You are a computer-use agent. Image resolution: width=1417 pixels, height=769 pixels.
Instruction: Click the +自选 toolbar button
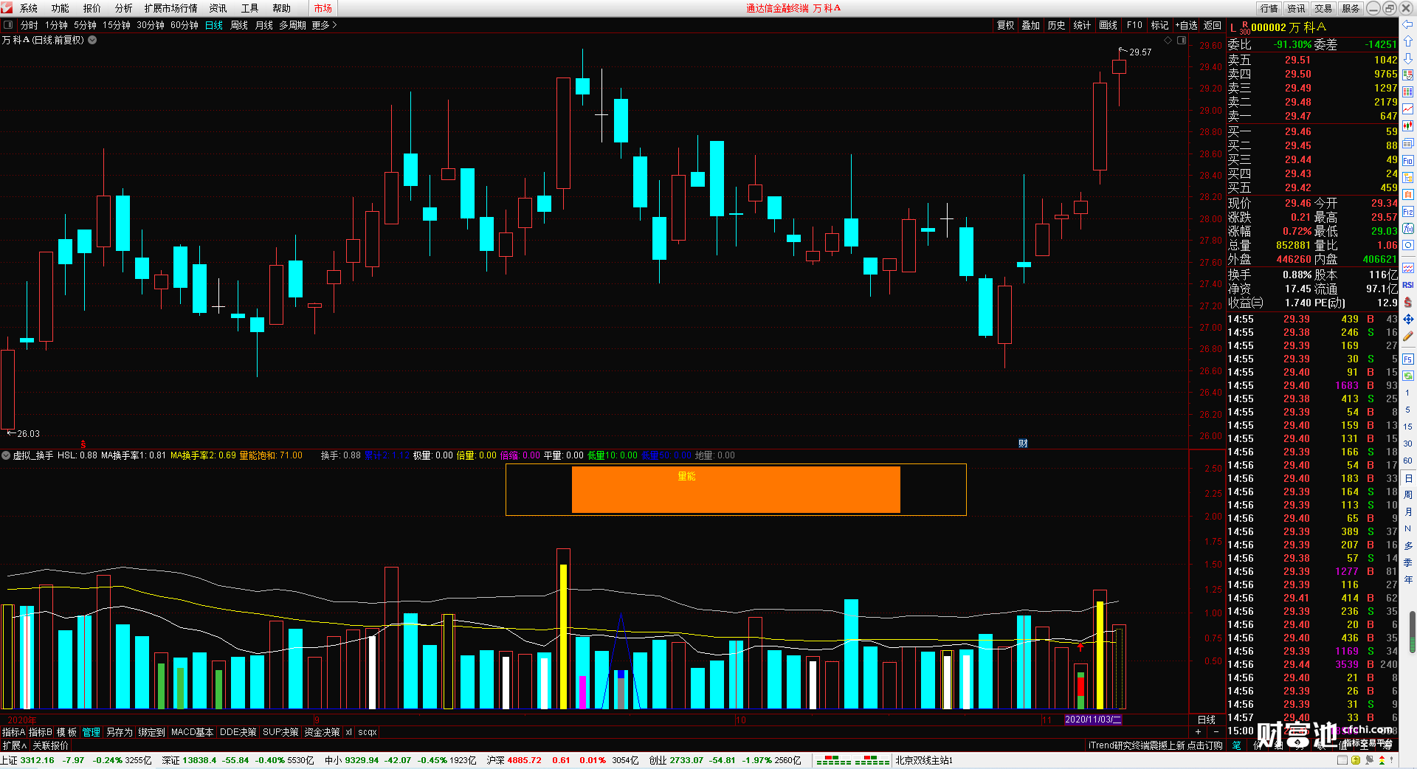pyautogui.click(x=1187, y=25)
